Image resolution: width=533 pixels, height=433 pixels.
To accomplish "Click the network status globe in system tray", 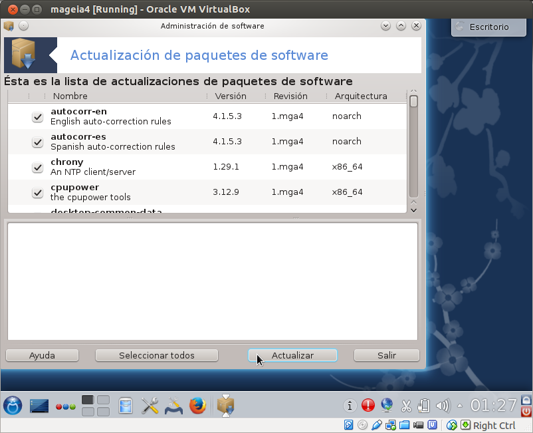I will pyautogui.click(x=387, y=404).
